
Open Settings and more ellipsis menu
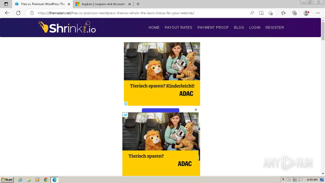(318, 13)
